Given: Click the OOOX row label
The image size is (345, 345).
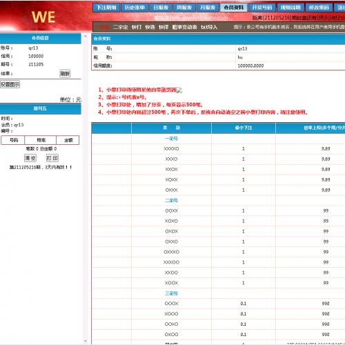Looking at the screenshot, I should (x=171, y=304).
